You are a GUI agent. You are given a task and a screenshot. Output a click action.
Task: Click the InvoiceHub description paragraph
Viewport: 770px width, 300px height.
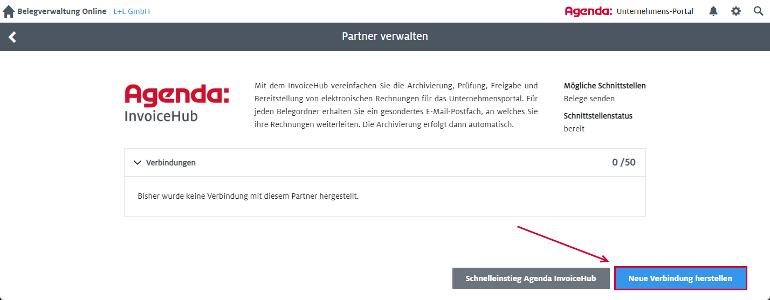[x=396, y=105]
